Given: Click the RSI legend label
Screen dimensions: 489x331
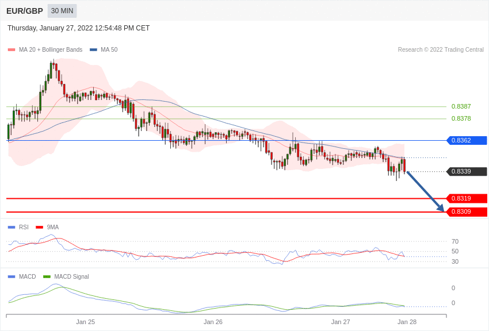Looking at the screenshot, I should point(24,228).
